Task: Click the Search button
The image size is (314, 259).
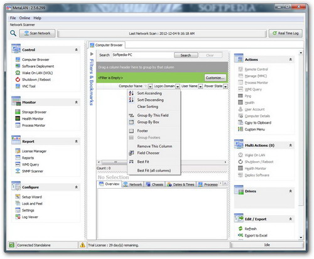Action: click(x=186, y=55)
